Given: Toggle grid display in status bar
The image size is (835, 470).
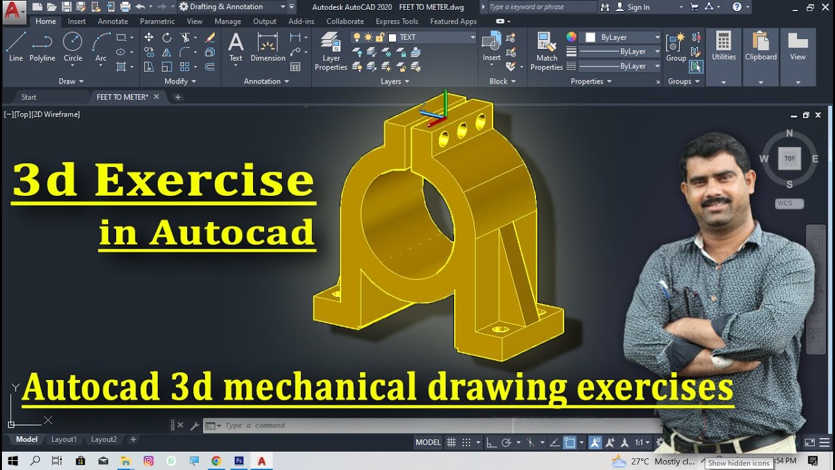Looking at the screenshot, I should coord(451,443).
